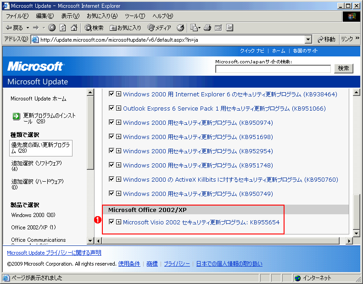Click the green install updates arrow icon
The width and height of the screenshot is (363, 284).
(16, 116)
